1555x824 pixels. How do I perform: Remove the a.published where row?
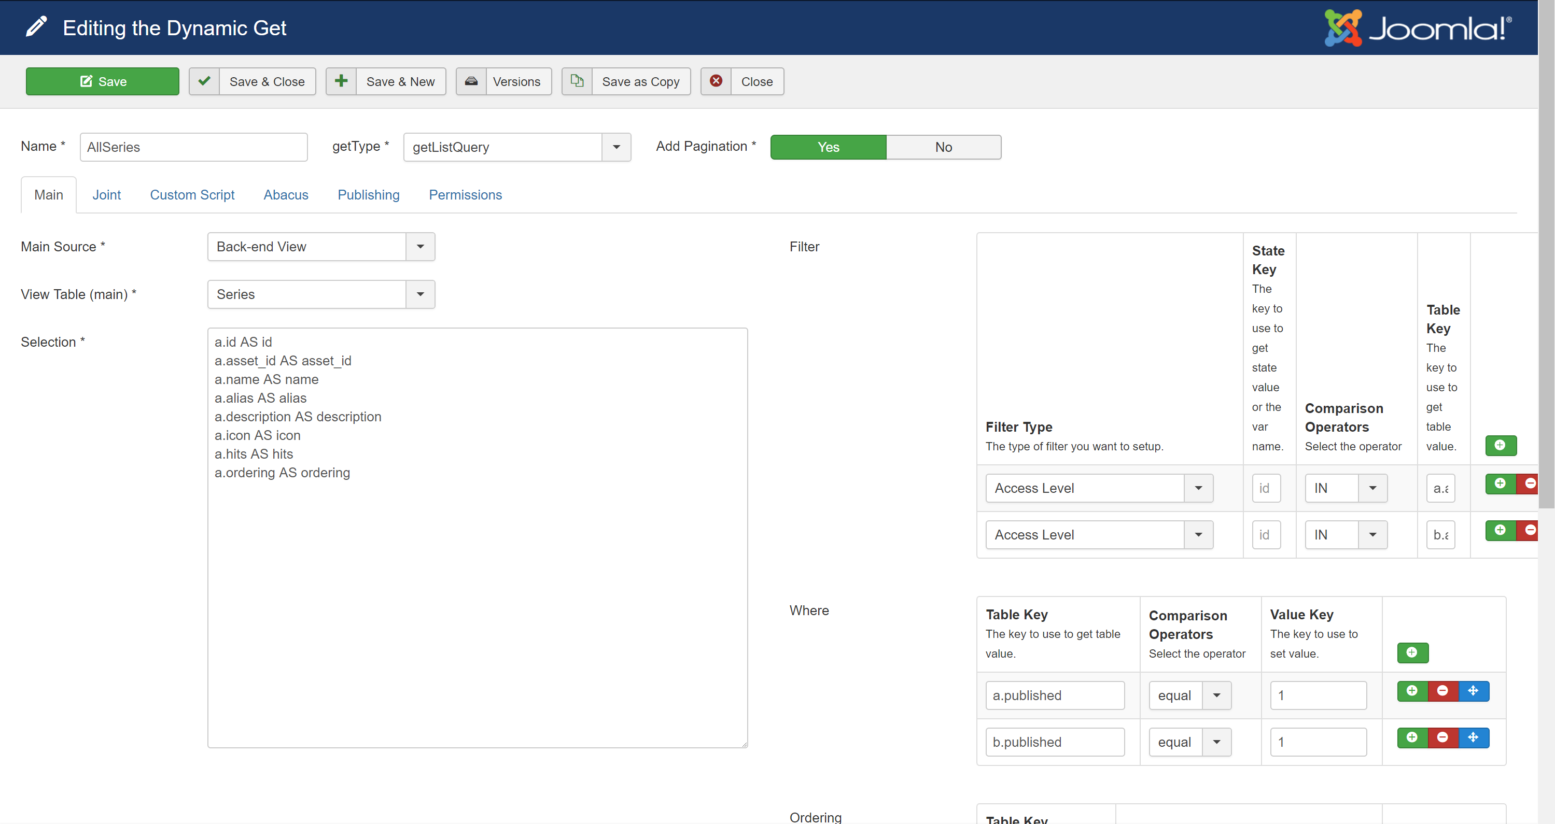click(1444, 691)
